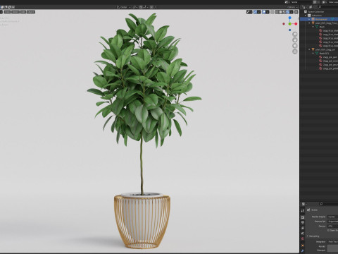Open the Tool properties tab
Image resolution: width=338 pixels, height=254 pixels.
click(x=303, y=211)
